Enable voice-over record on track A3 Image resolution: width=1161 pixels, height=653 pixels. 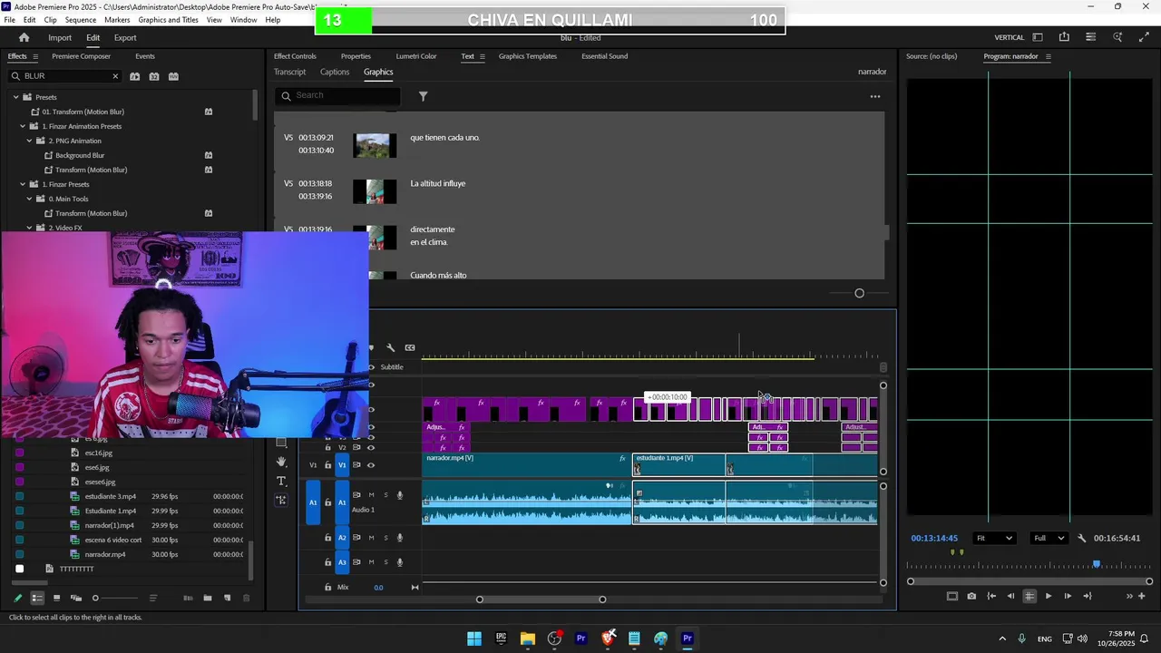point(400,562)
